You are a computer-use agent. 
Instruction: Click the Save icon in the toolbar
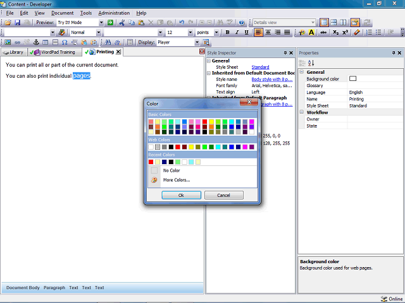[16, 22]
